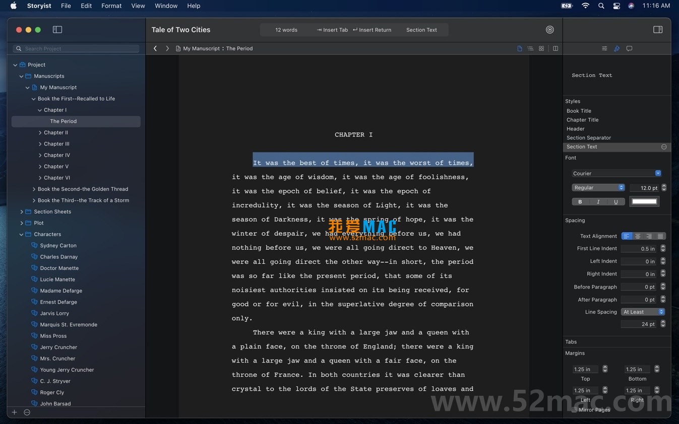
Task: Toggle the right inspector panel icon
Action: pyautogui.click(x=657, y=30)
